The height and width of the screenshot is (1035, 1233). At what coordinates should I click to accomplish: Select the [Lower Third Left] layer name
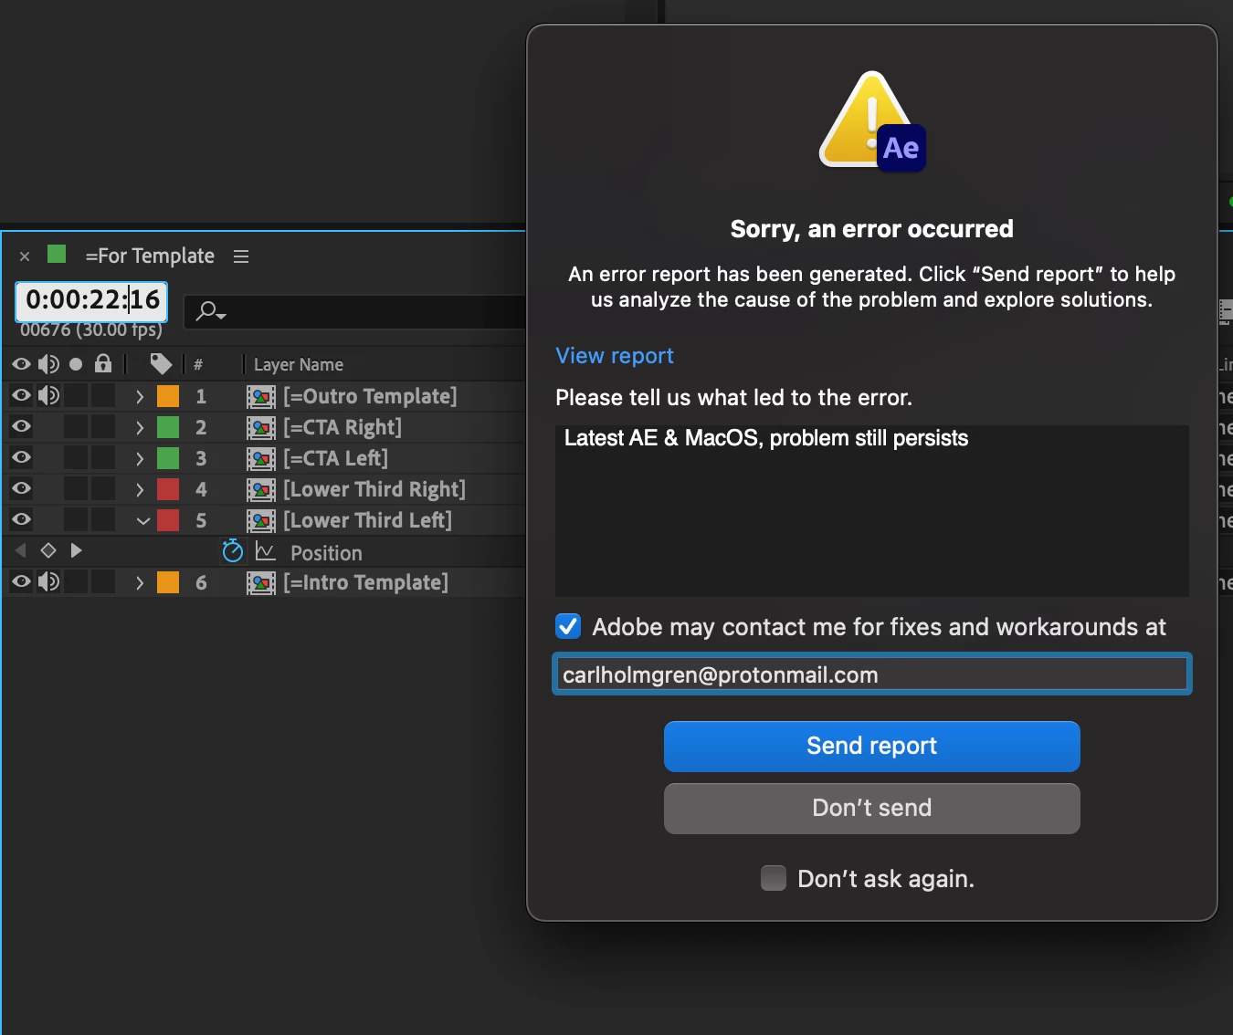click(x=368, y=520)
